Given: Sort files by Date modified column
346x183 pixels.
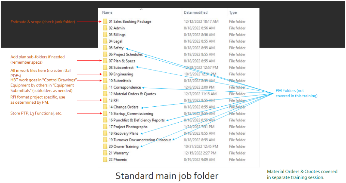Looking at the screenshot, I should coord(196,13).
